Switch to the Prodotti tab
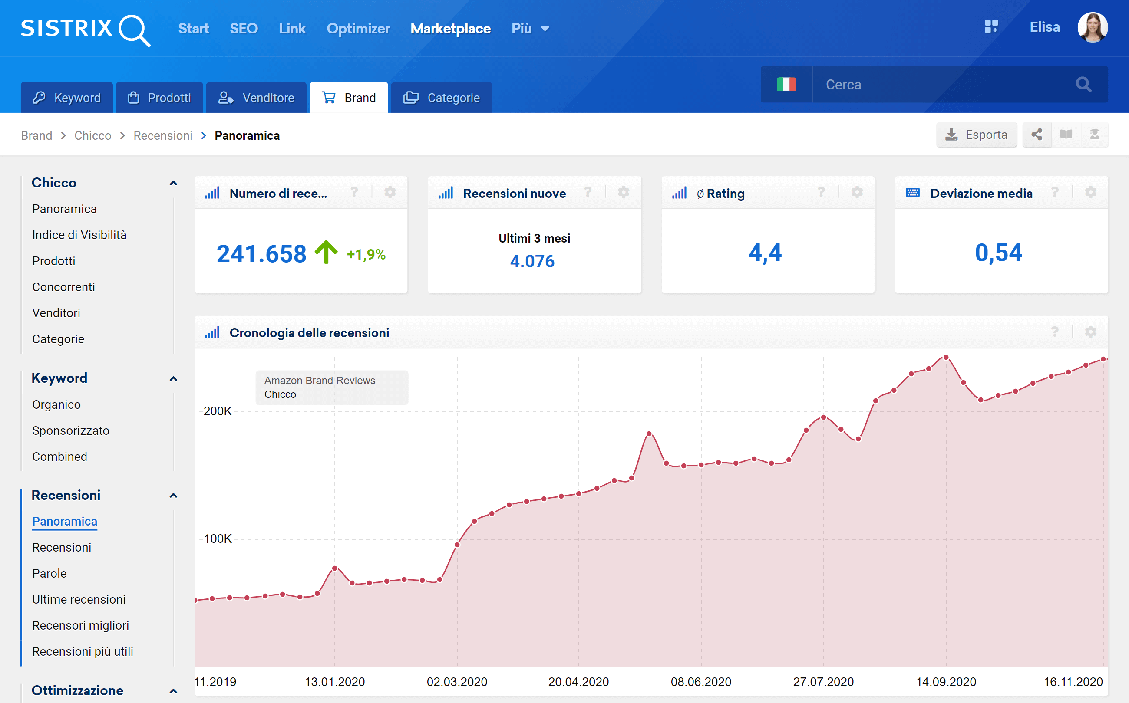Screen dimensions: 1129x703 [159, 98]
